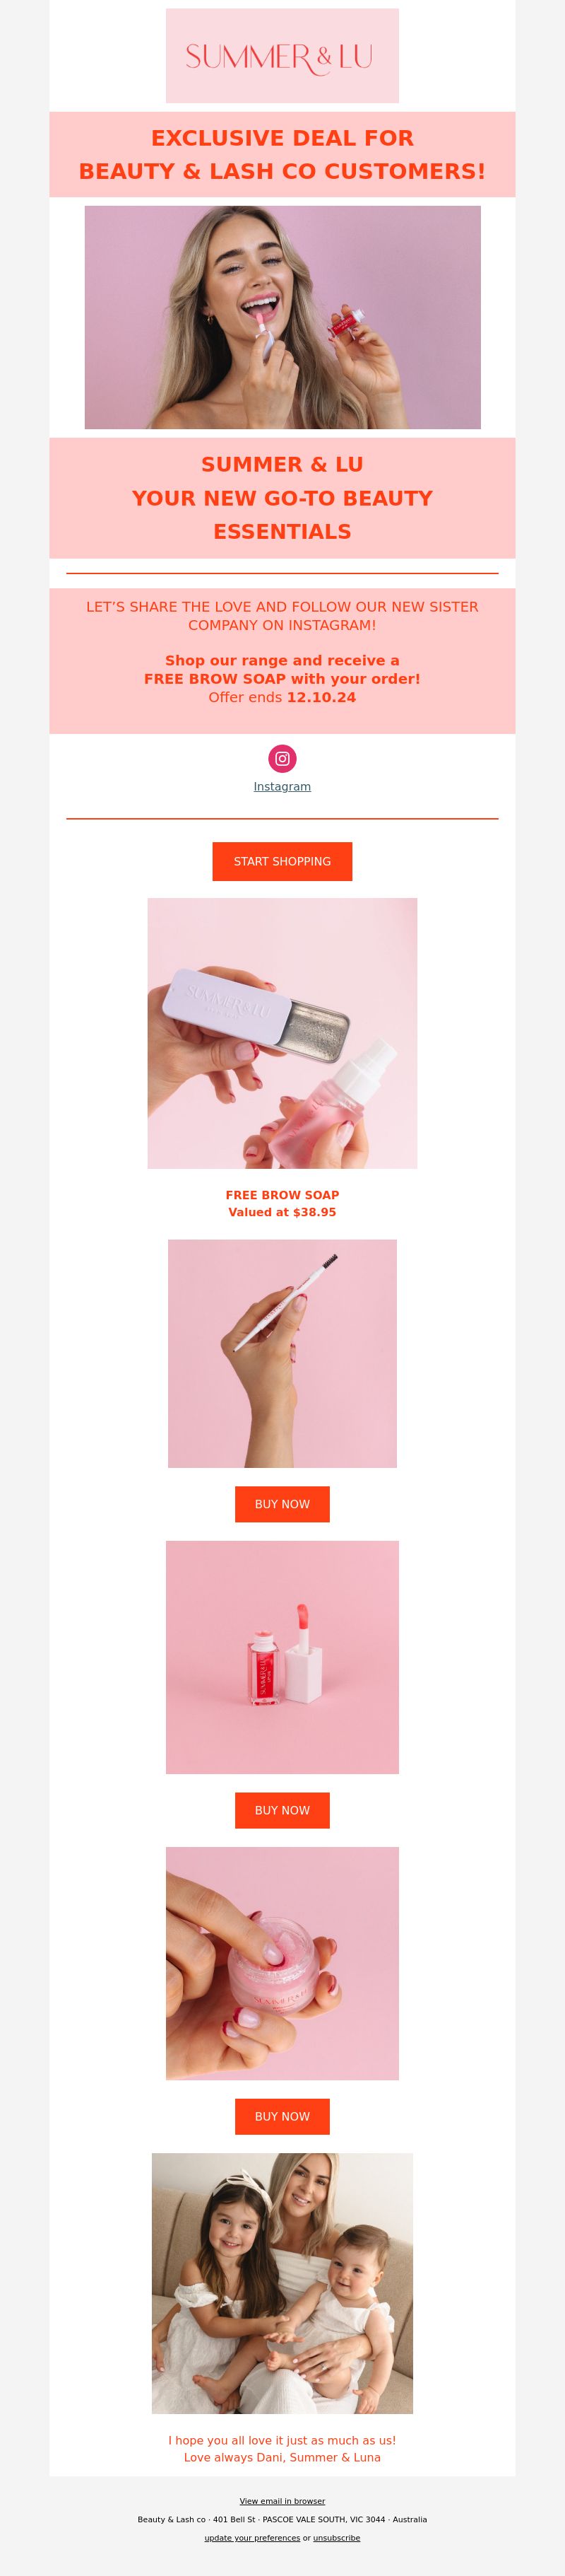Click BUY NOW under the lip scrub jar
Viewport: 565px width, 2576px height.
pyautogui.click(x=282, y=2116)
